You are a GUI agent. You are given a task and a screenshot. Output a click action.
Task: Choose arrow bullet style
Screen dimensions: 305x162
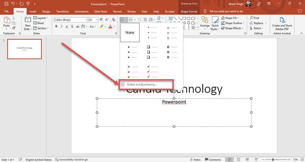coord(133,72)
